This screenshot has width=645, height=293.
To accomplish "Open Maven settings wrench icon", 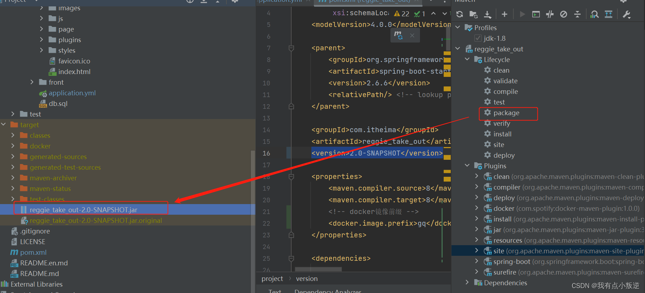I will coord(627,14).
